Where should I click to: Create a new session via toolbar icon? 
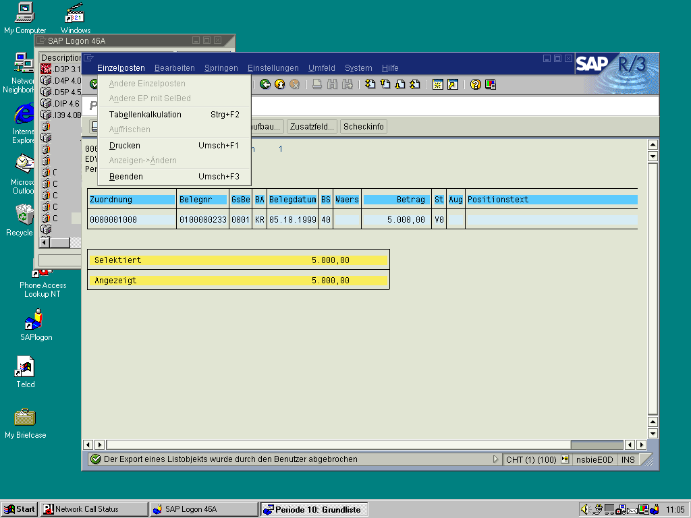(437, 84)
